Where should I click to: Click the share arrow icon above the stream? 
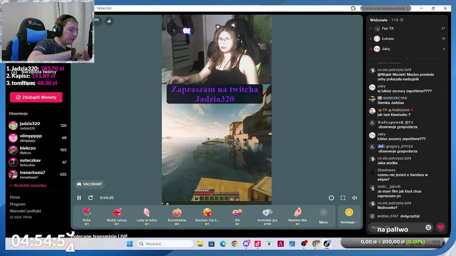click(x=109, y=21)
